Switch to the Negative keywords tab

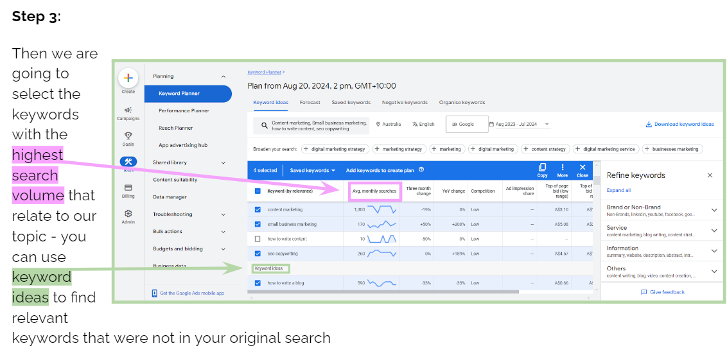click(x=405, y=103)
